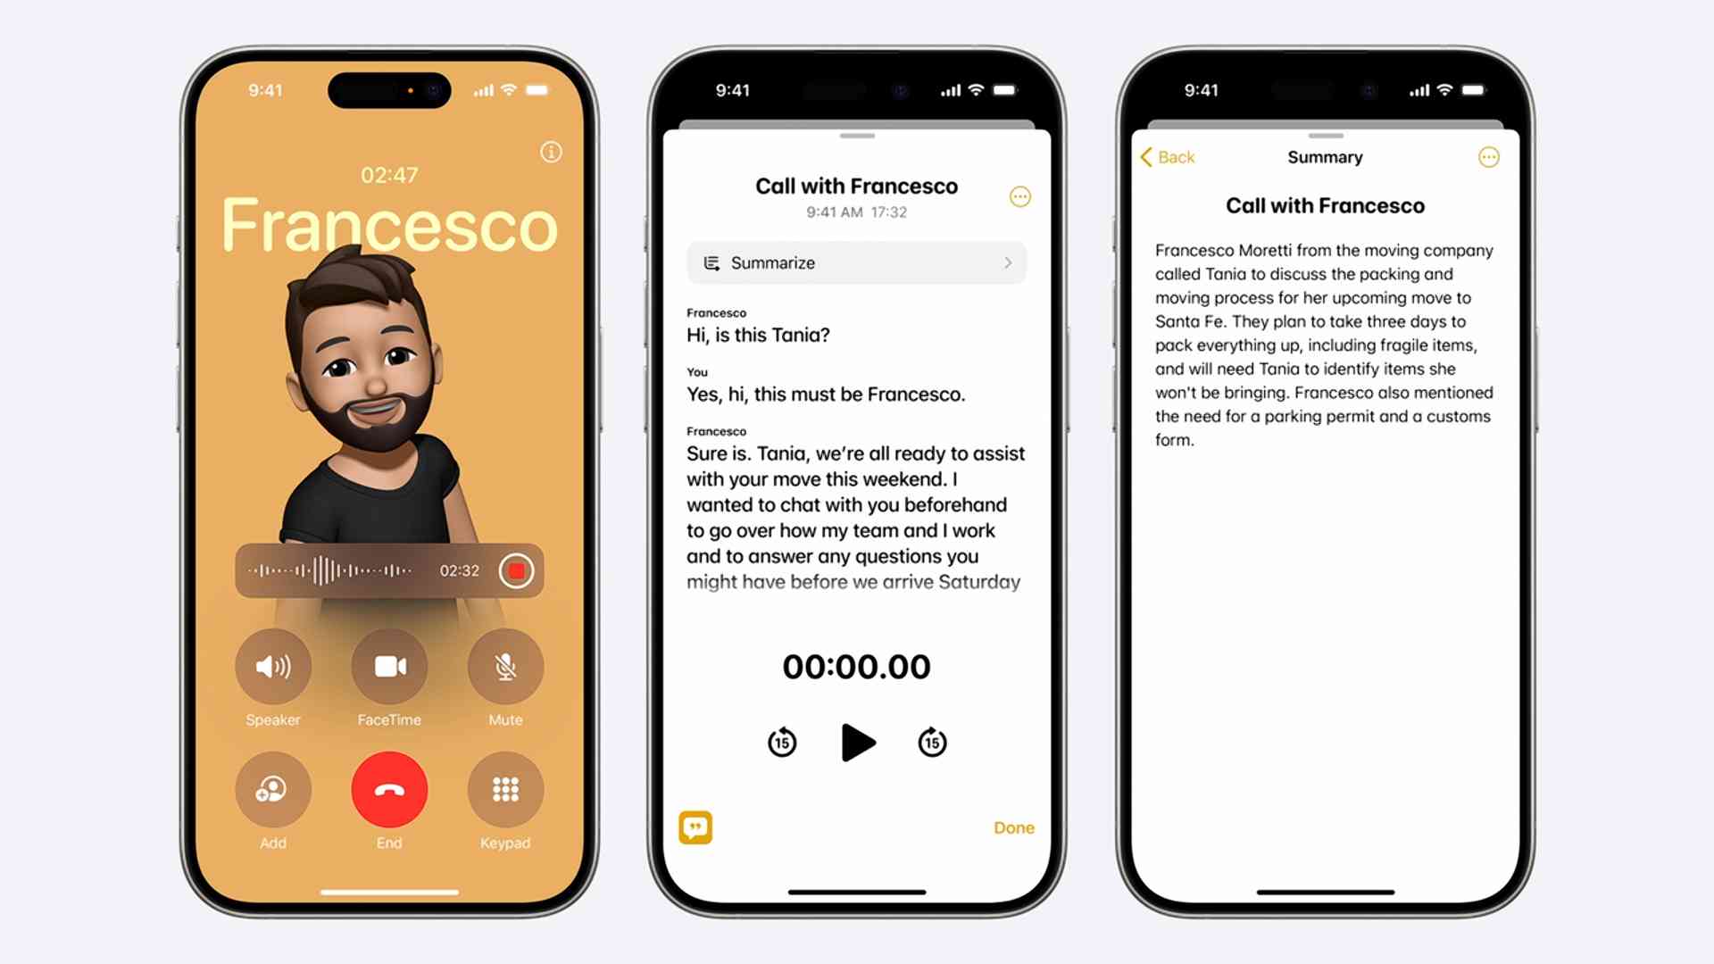Drag the audio waveform progress slider
Screen dimensions: 1714x964
click(343, 571)
